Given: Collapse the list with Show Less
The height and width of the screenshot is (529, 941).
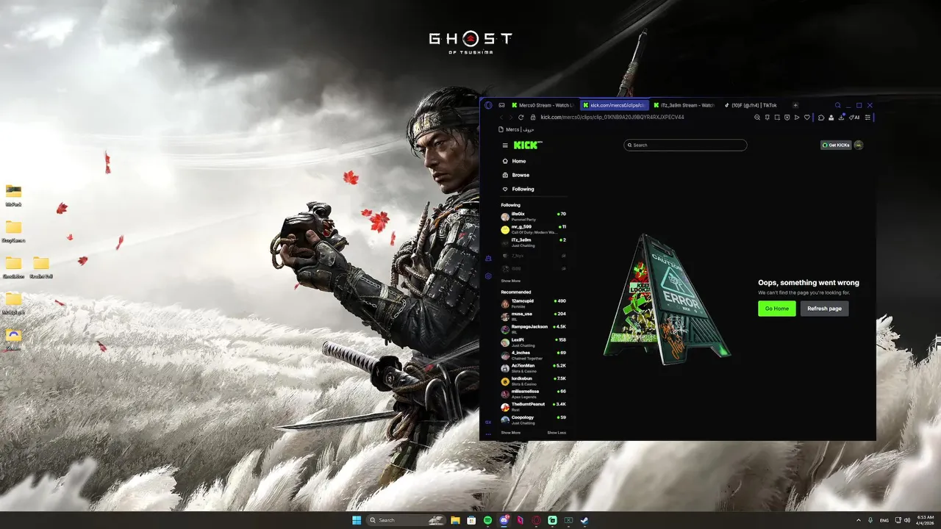Looking at the screenshot, I should pyautogui.click(x=557, y=433).
